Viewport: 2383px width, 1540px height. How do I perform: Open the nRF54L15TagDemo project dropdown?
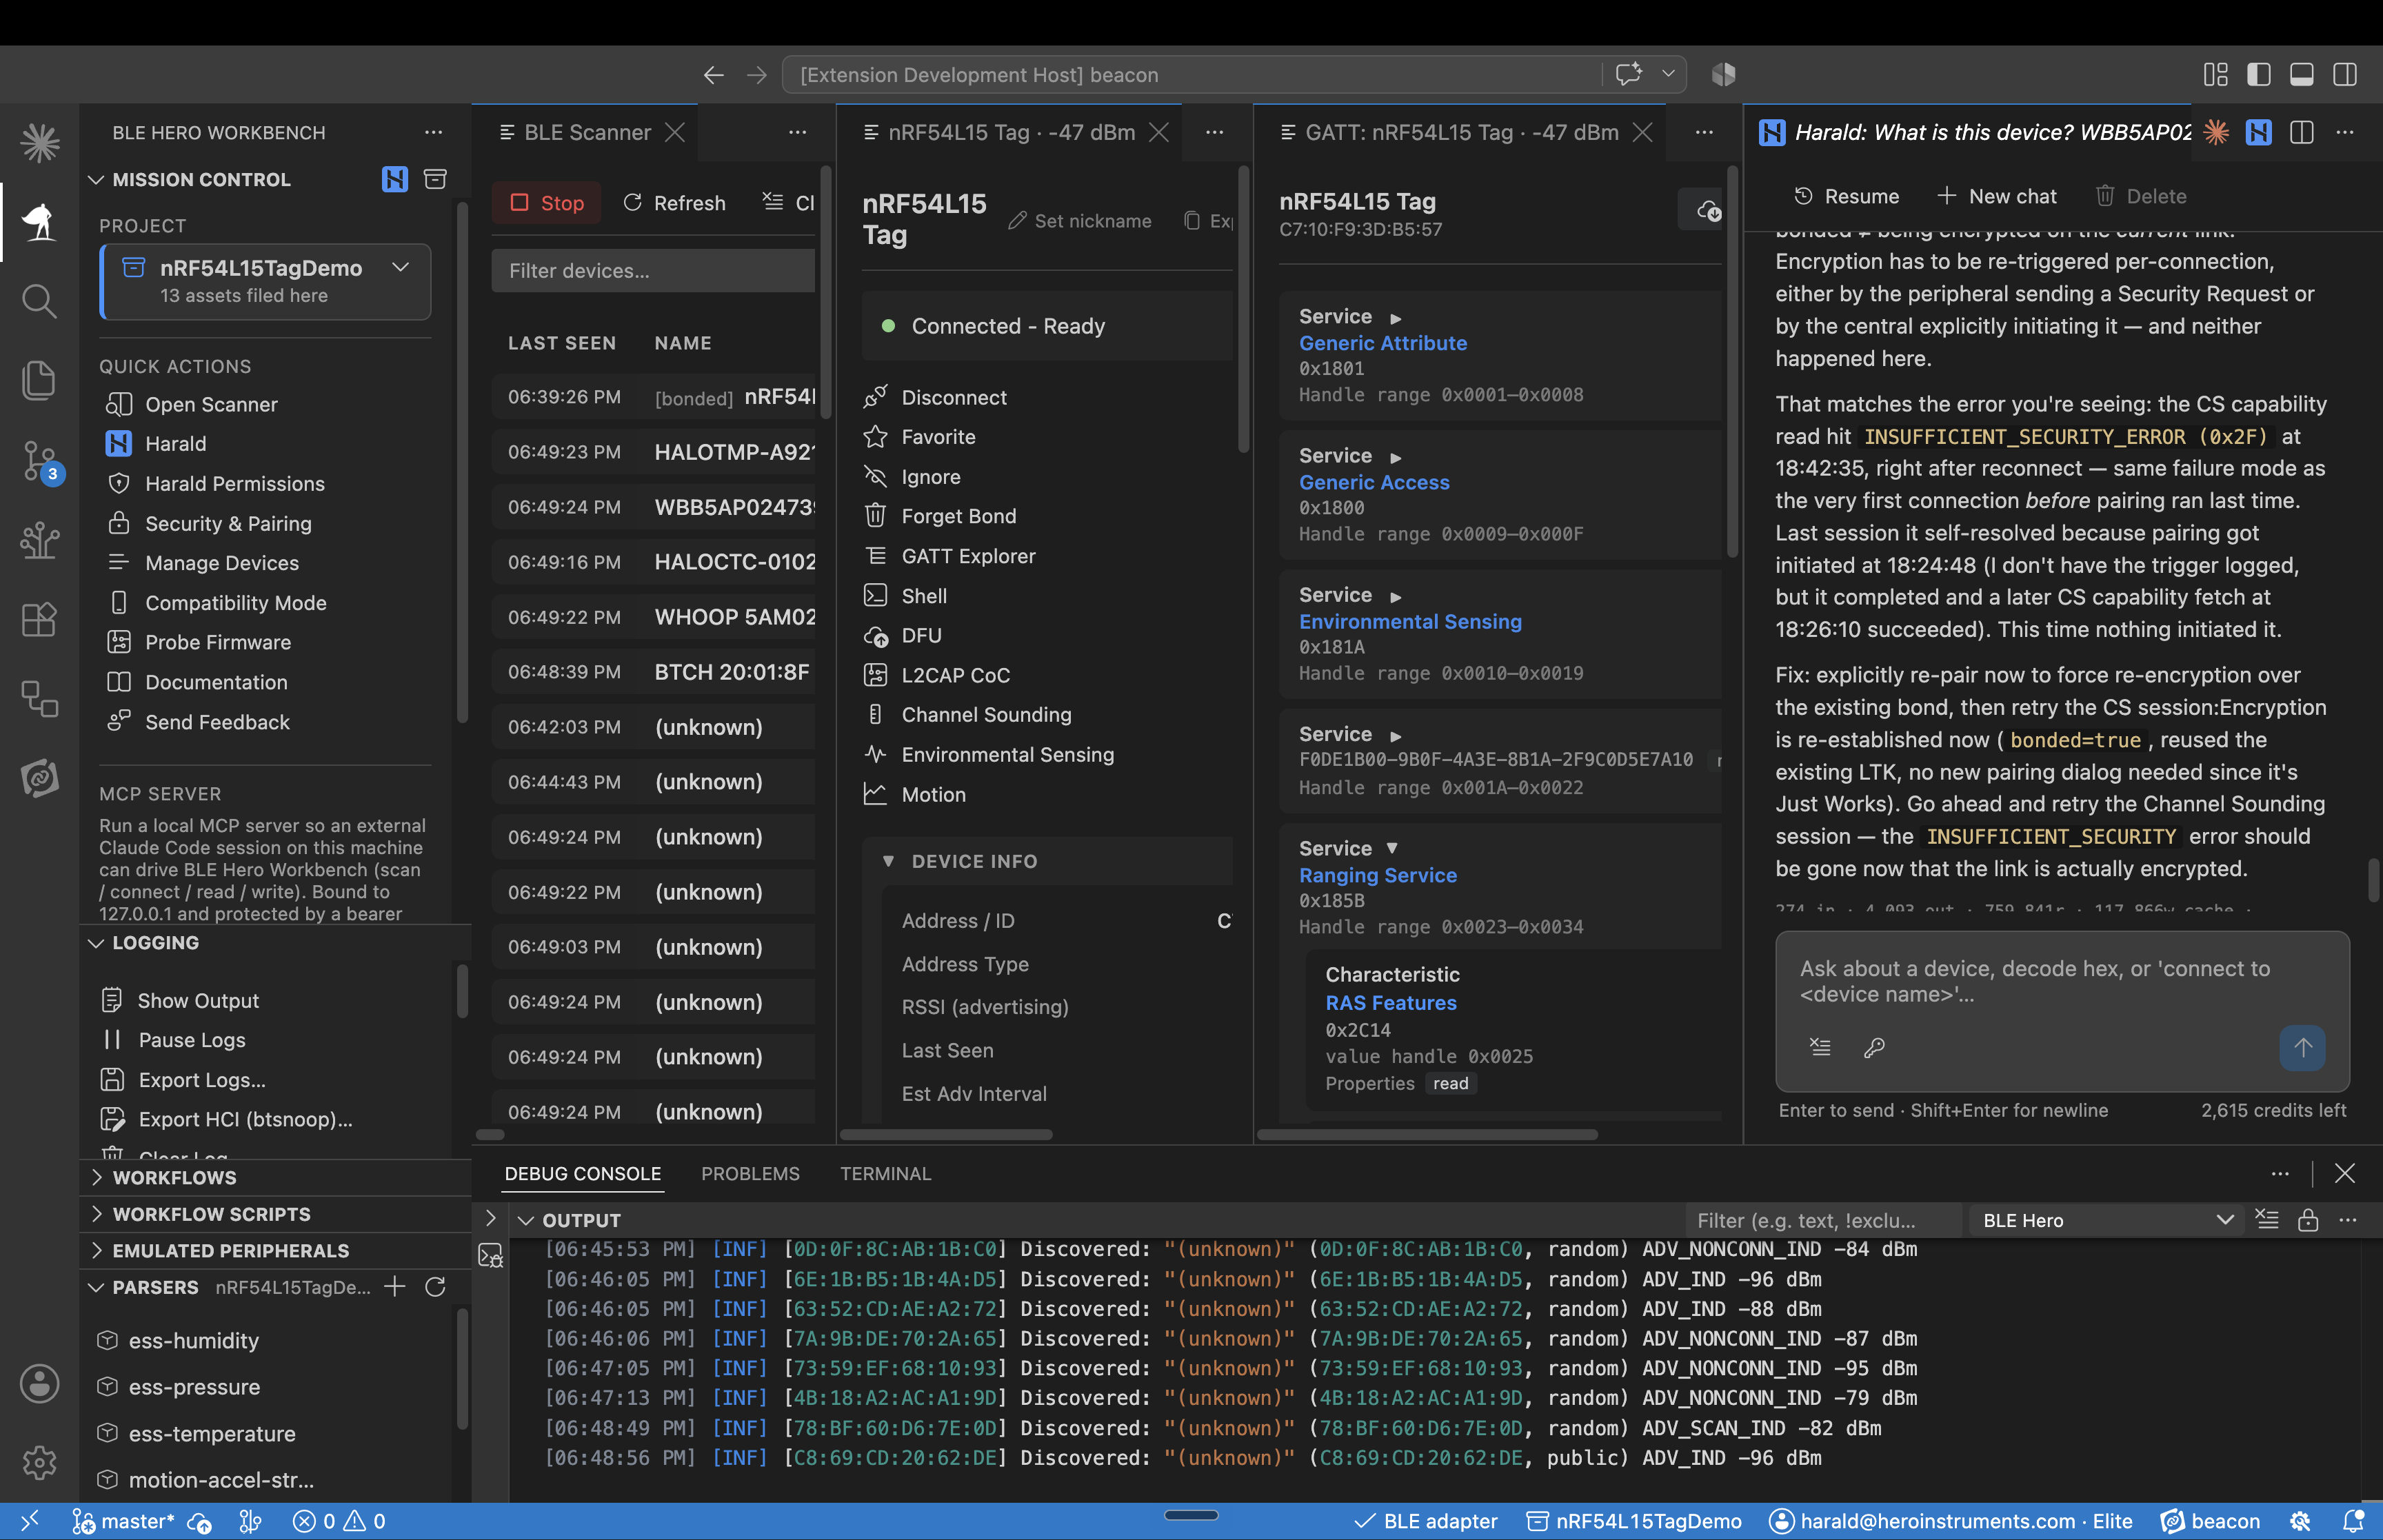(266, 281)
